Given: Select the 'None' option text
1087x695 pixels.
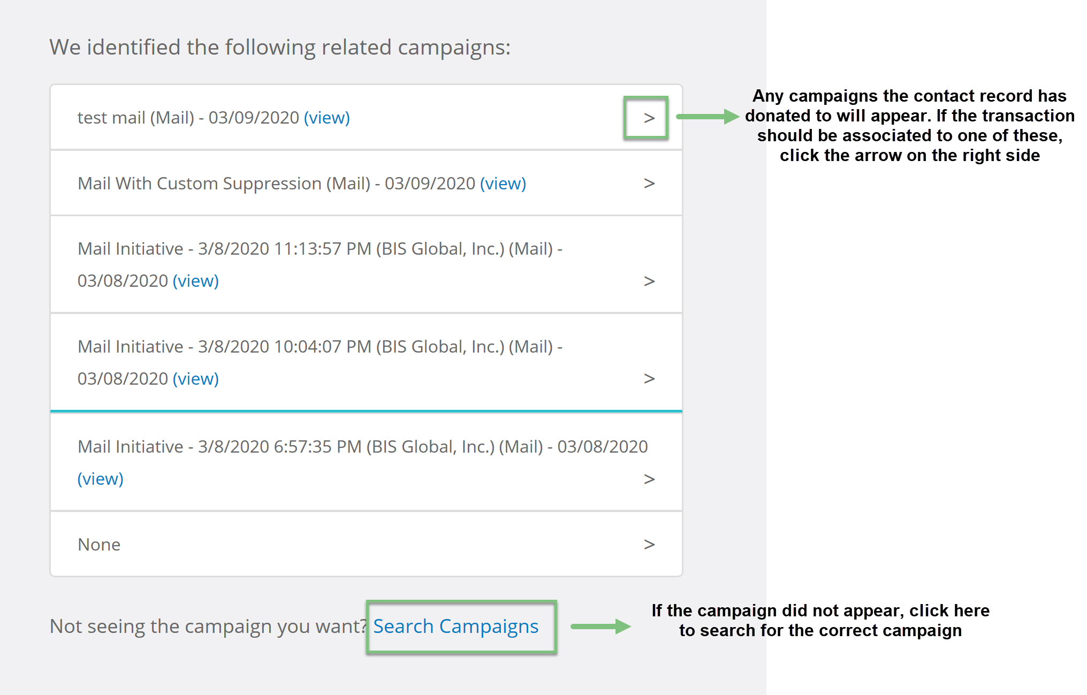Looking at the screenshot, I should pos(99,545).
